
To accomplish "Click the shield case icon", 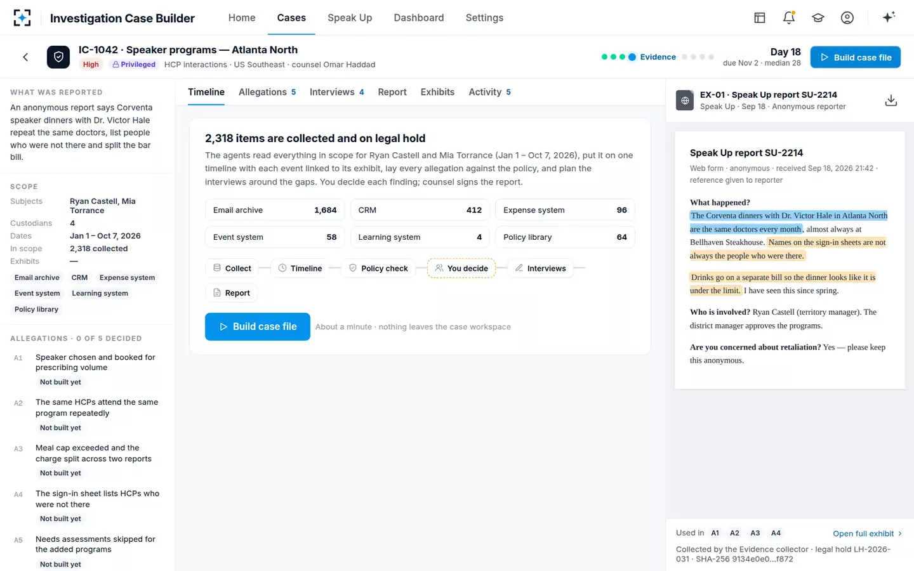I will click(x=58, y=57).
